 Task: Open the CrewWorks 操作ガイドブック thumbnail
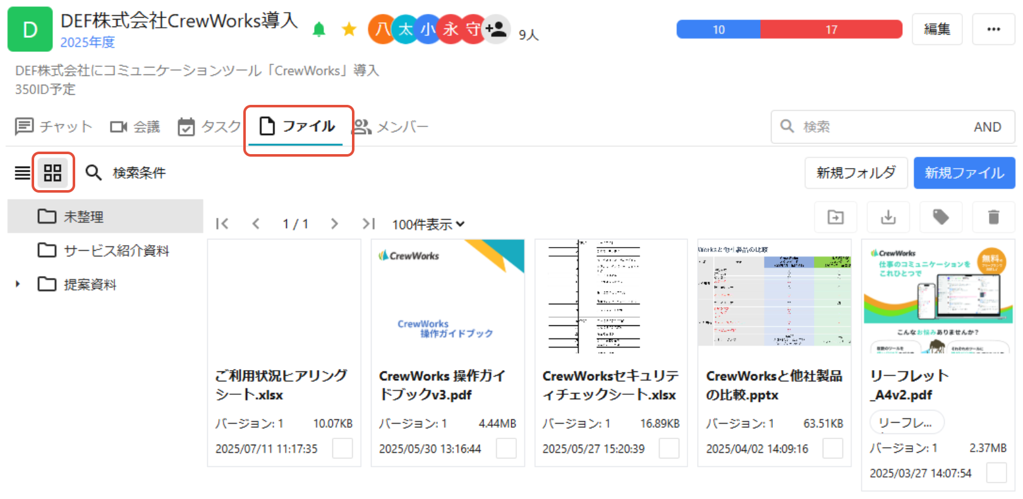point(448,297)
